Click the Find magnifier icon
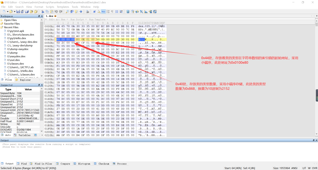 pos(67,11)
